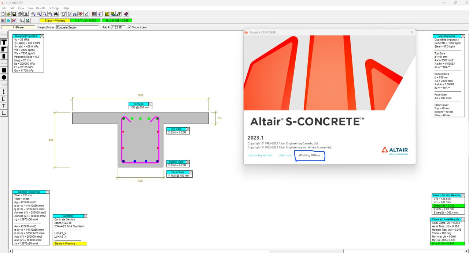This screenshot has width=469, height=253.
Task: Click the binoculars icon in the toolbar
Action: coord(56,14)
